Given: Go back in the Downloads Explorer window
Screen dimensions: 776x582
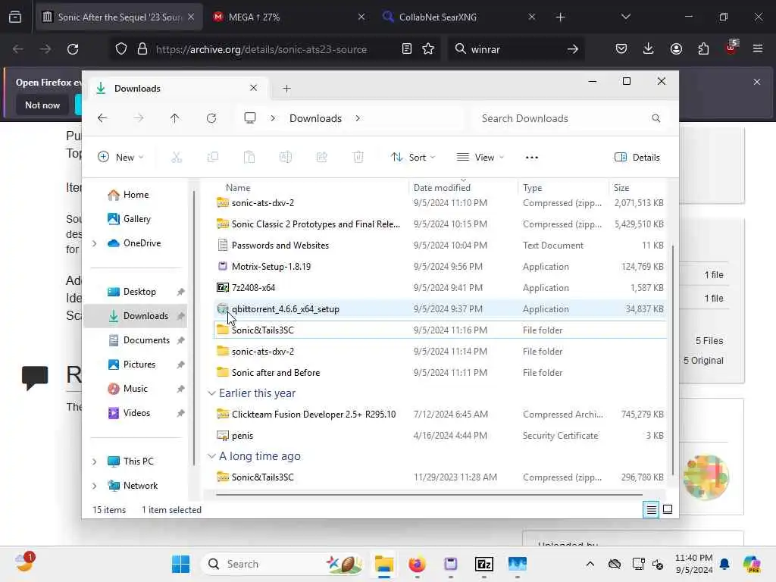Looking at the screenshot, I should tap(102, 118).
